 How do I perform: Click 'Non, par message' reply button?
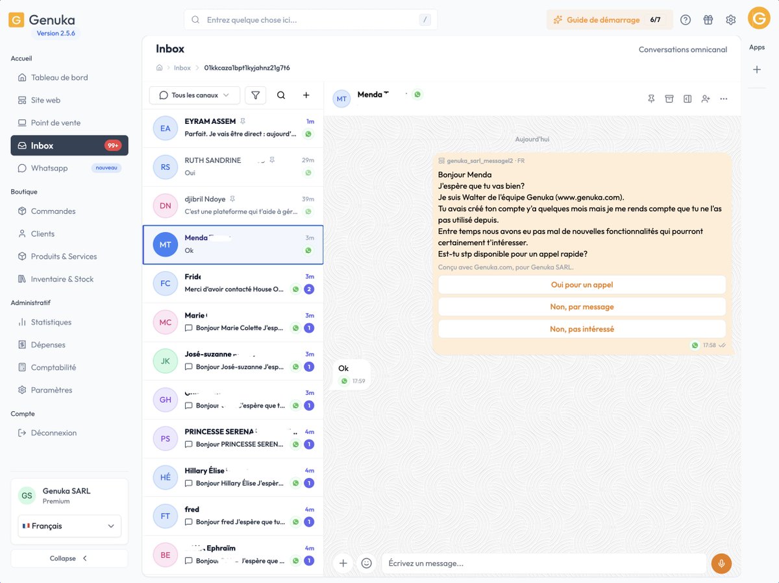pyautogui.click(x=582, y=307)
